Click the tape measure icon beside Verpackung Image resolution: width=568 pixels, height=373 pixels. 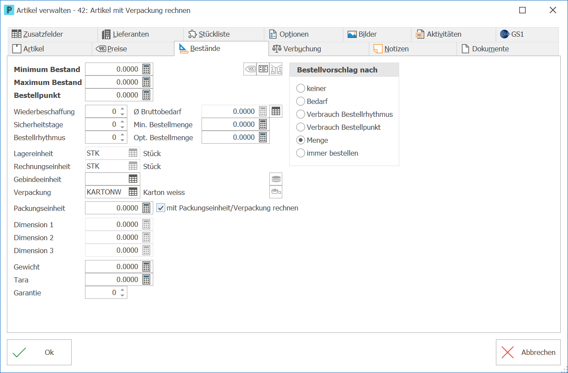click(x=276, y=191)
